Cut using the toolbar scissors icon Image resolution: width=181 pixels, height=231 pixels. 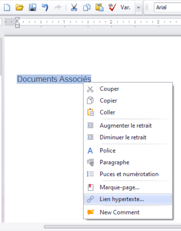click(x=74, y=7)
